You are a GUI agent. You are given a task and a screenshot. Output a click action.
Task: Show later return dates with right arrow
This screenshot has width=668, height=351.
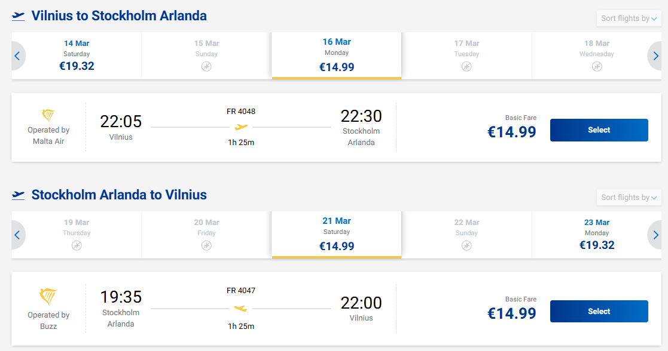pos(655,235)
